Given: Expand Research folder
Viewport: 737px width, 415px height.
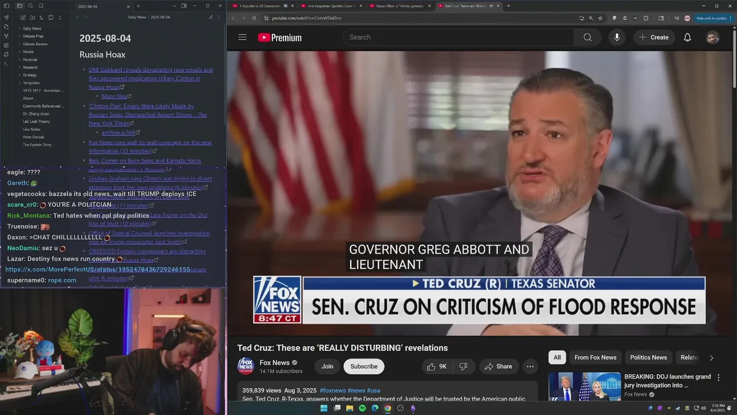Looking at the screenshot, I should click(x=31, y=67).
